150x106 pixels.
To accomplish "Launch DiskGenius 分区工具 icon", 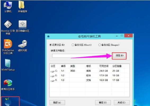I will click(x=8, y=47).
